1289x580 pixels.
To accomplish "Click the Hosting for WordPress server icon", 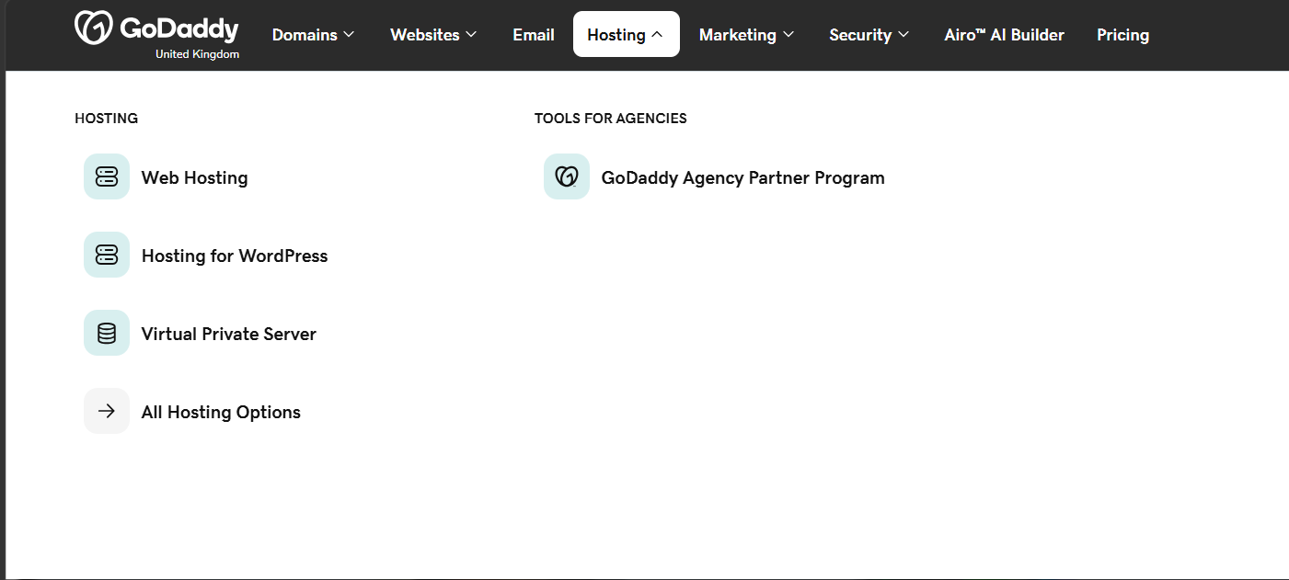I will click(107, 255).
